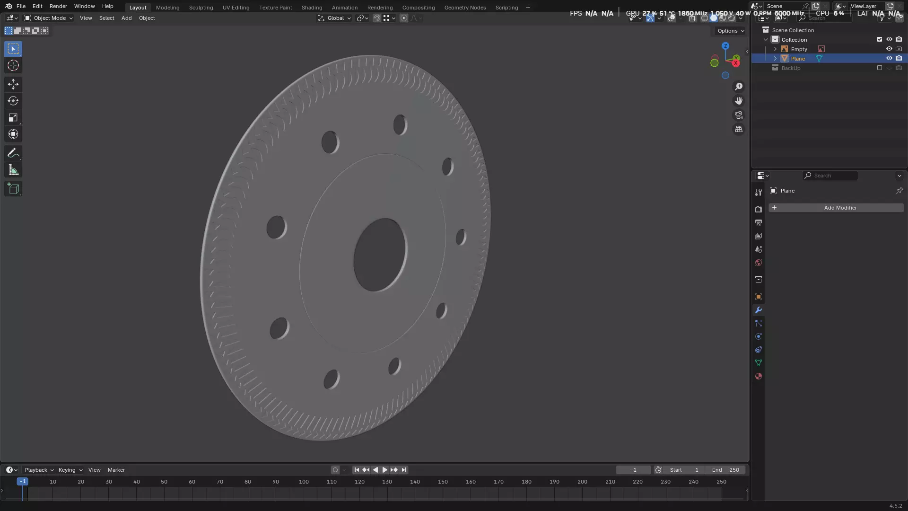
Task: Click the Add Modifier button
Action: point(836,208)
